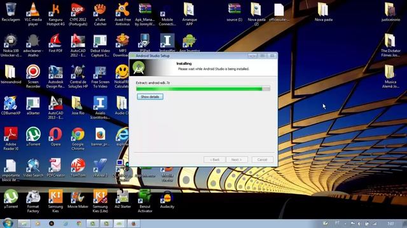Click the Chrome icon in the taskbar
Image resolution: width=407 pixels, height=228 pixels.
(x=79, y=224)
